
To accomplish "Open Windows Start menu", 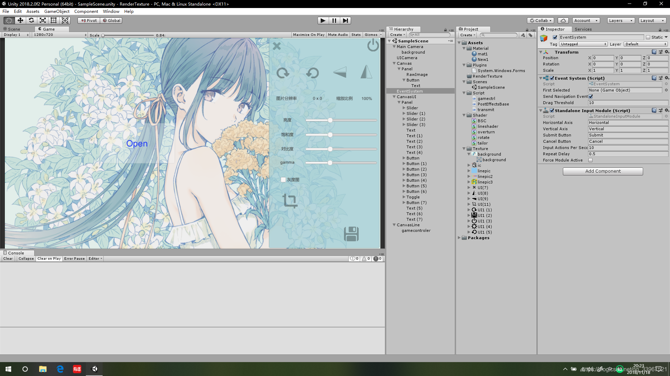I will [8, 369].
